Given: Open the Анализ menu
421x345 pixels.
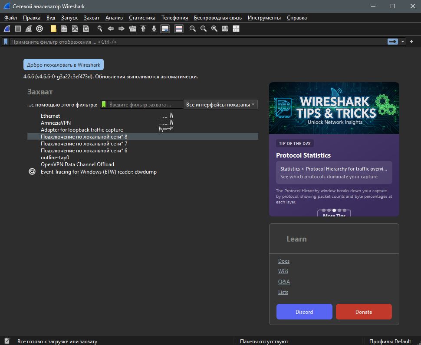Looking at the screenshot, I should click(114, 18).
